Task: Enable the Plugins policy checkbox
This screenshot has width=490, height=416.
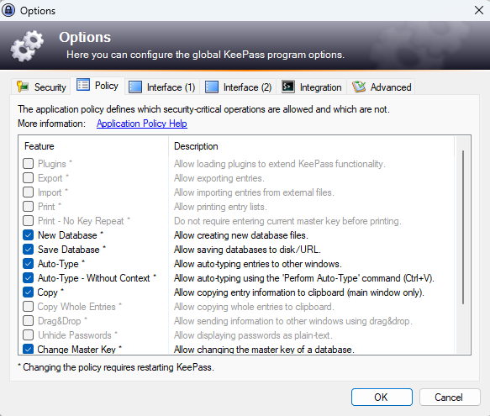Action: (x=28, y=164)
